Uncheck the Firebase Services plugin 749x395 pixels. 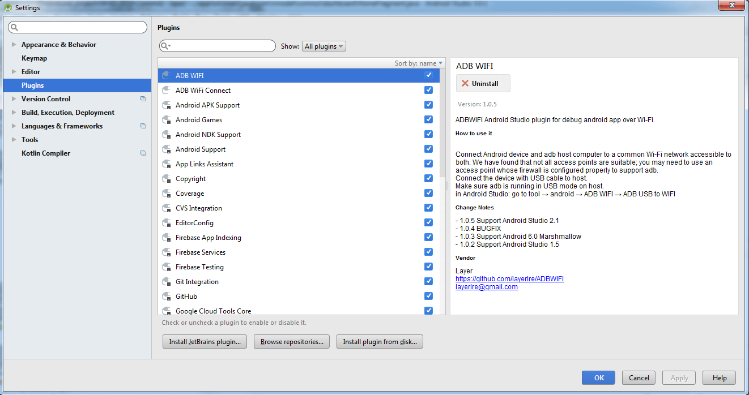point(428,252)
